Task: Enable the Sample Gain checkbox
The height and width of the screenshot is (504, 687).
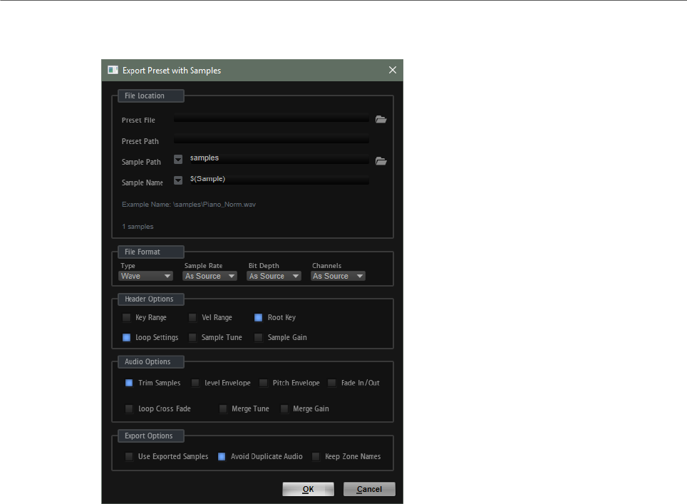Action: [x=259, y=337]
